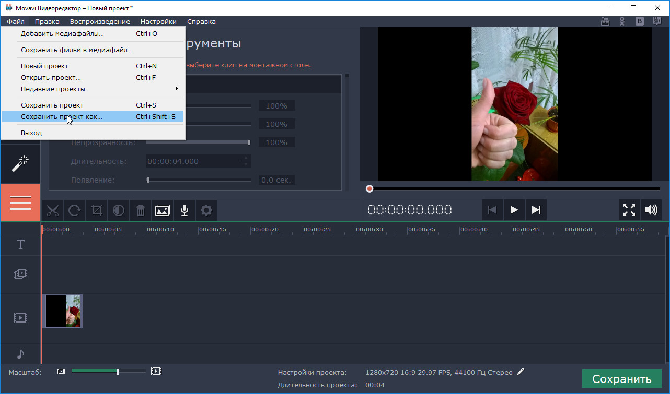Open clip properties gear icon

click(206, 210)
